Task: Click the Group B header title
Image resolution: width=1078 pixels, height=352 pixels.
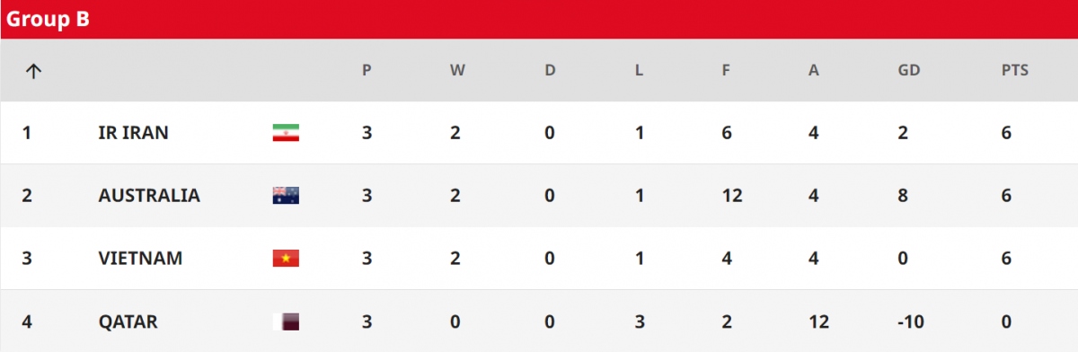Action: pos(48,20)
